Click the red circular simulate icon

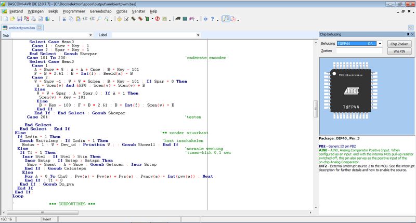(x=158, y=19)
